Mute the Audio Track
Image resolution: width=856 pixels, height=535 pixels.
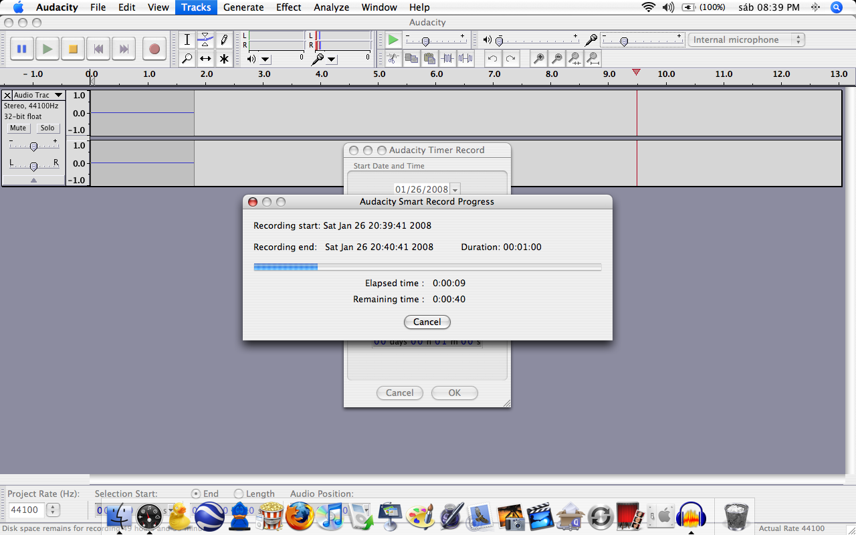(18, 128)
